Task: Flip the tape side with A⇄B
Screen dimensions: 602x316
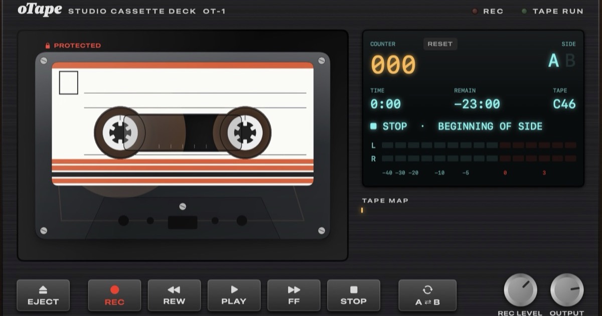Action: pos(427,296)
